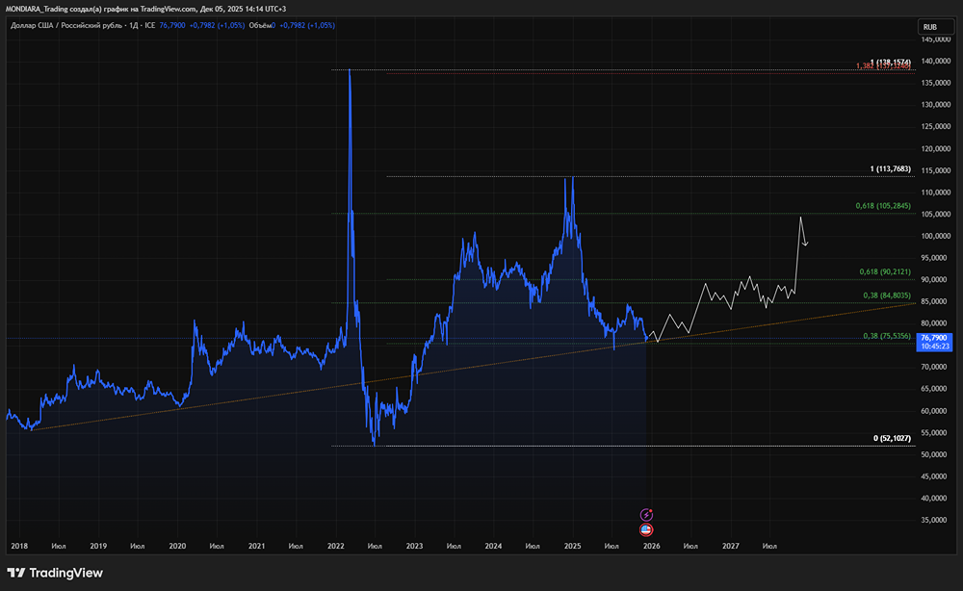This screenshot has width=963, height=591.
Task: Click the 2022 price spike top
Action: pyautogui.click(x=349, y=70)
